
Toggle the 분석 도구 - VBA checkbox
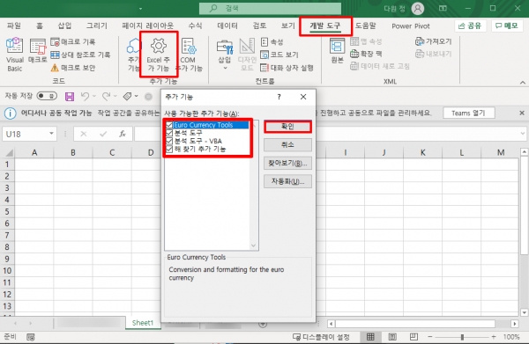(169, 141)
